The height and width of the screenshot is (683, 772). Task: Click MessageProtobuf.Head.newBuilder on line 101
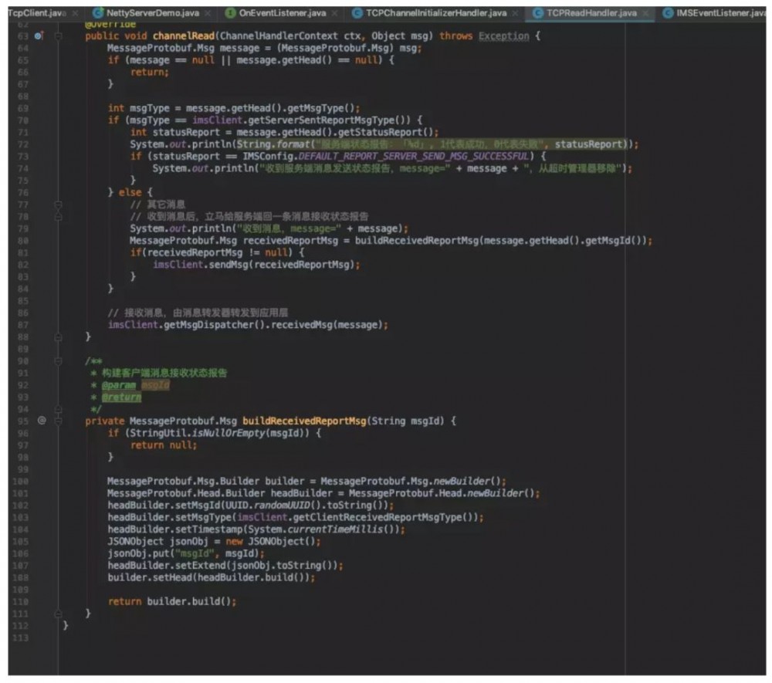pos(441,493)
